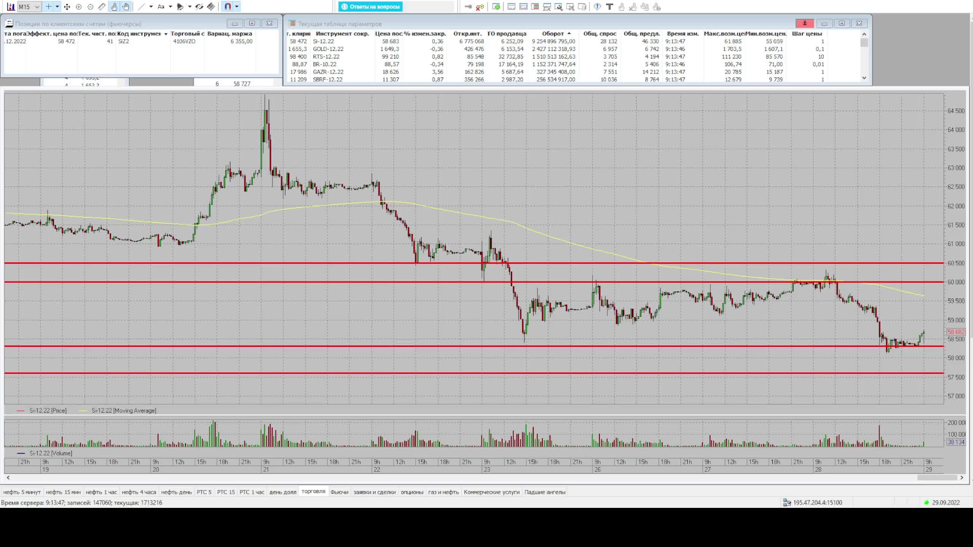
Task: Toggle the magnet snap mode
Action: coord(228,7)
